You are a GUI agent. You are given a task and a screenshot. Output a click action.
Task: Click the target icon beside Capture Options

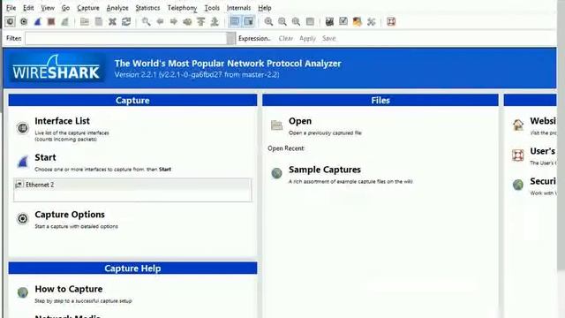(x=22, y=218)
